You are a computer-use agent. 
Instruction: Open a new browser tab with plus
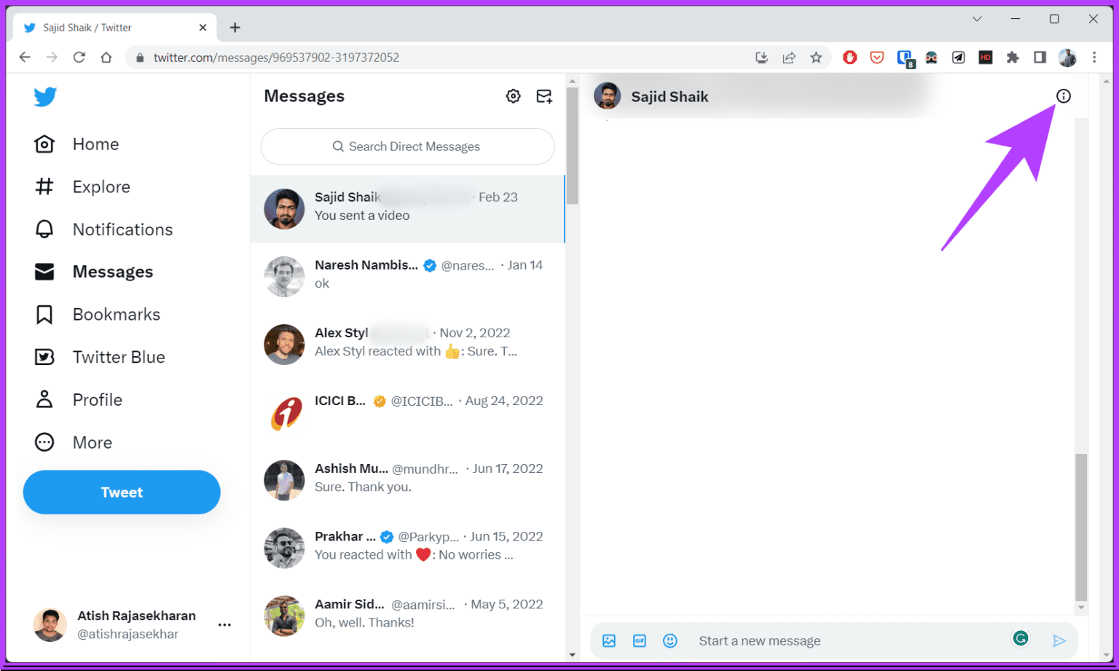[235, 28]
